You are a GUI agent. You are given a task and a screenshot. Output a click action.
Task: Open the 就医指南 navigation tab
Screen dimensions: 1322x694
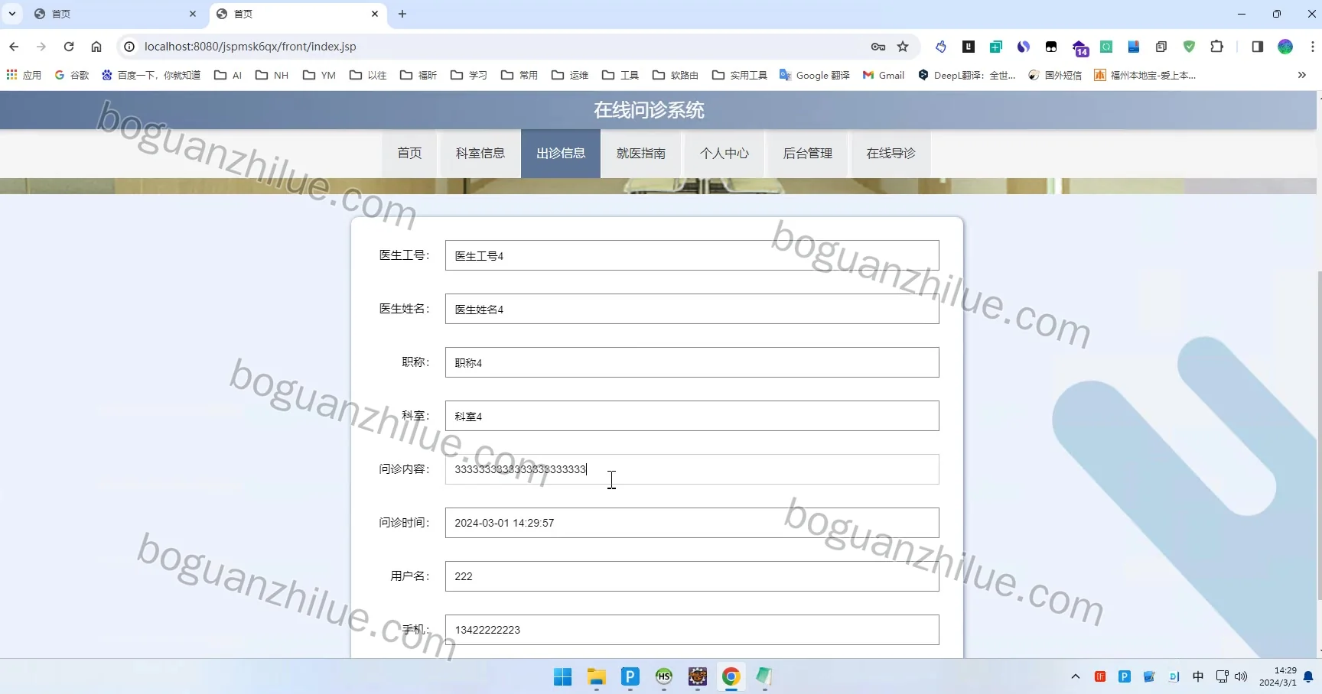click(x=641, y=154)
